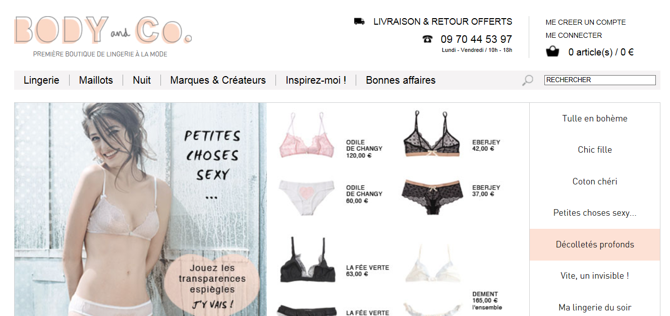Click the ME CONNECTER link
Viewport: 670px width, 316px height.
pos(574,35)
